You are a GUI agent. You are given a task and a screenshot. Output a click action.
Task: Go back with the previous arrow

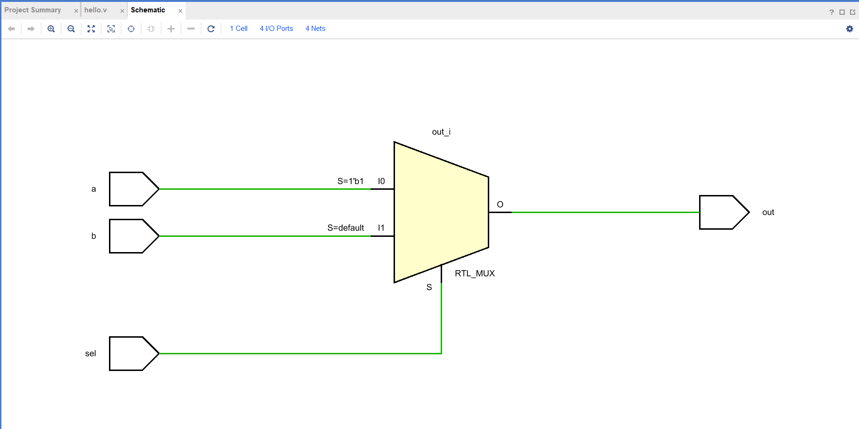(11, 29)
